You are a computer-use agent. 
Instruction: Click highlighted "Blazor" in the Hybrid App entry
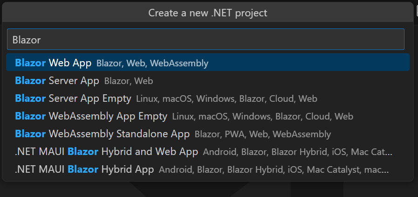(82, 169)
